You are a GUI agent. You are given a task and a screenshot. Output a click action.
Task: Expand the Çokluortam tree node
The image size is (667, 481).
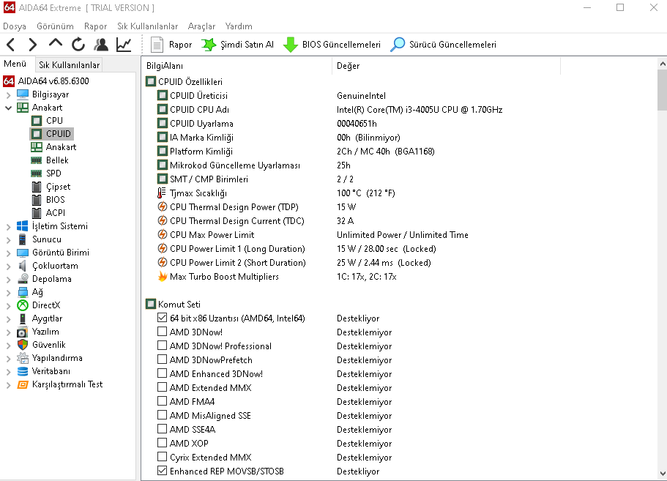coord(9,266)
